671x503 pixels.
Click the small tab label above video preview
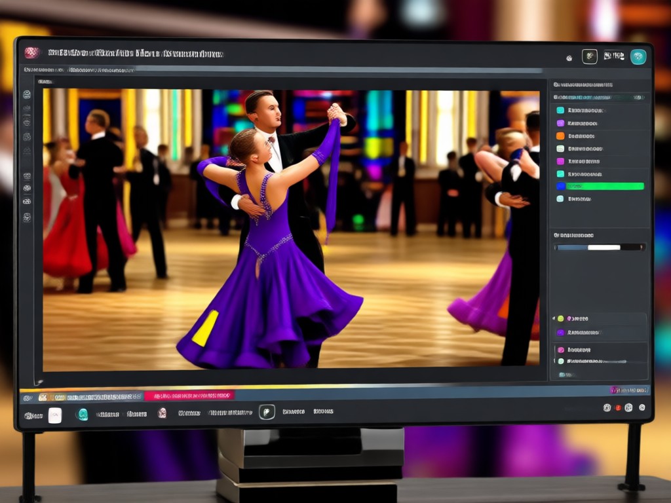pyautogui.click(x=45, y=81)
